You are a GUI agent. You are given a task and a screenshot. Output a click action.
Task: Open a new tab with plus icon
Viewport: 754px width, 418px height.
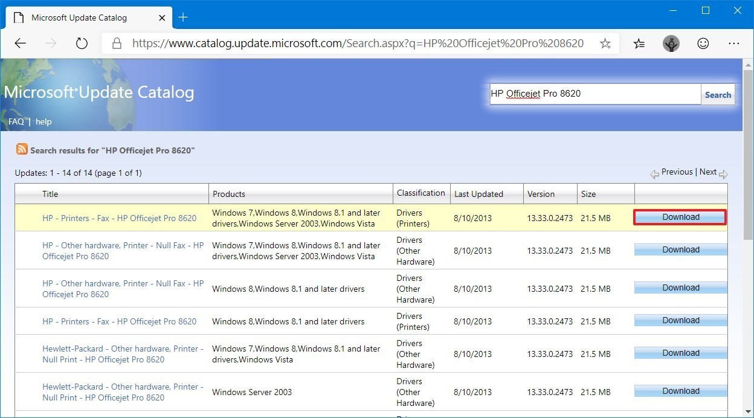click(183, 17)
